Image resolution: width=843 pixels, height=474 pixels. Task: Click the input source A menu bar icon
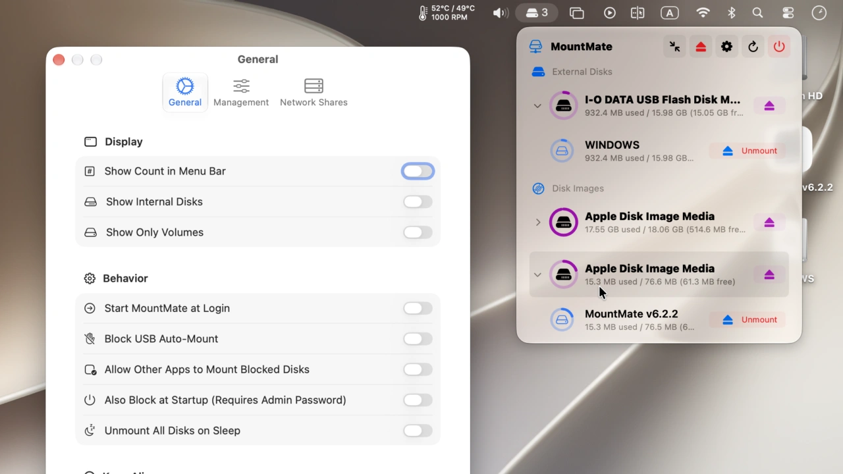(x=670, y=13)
